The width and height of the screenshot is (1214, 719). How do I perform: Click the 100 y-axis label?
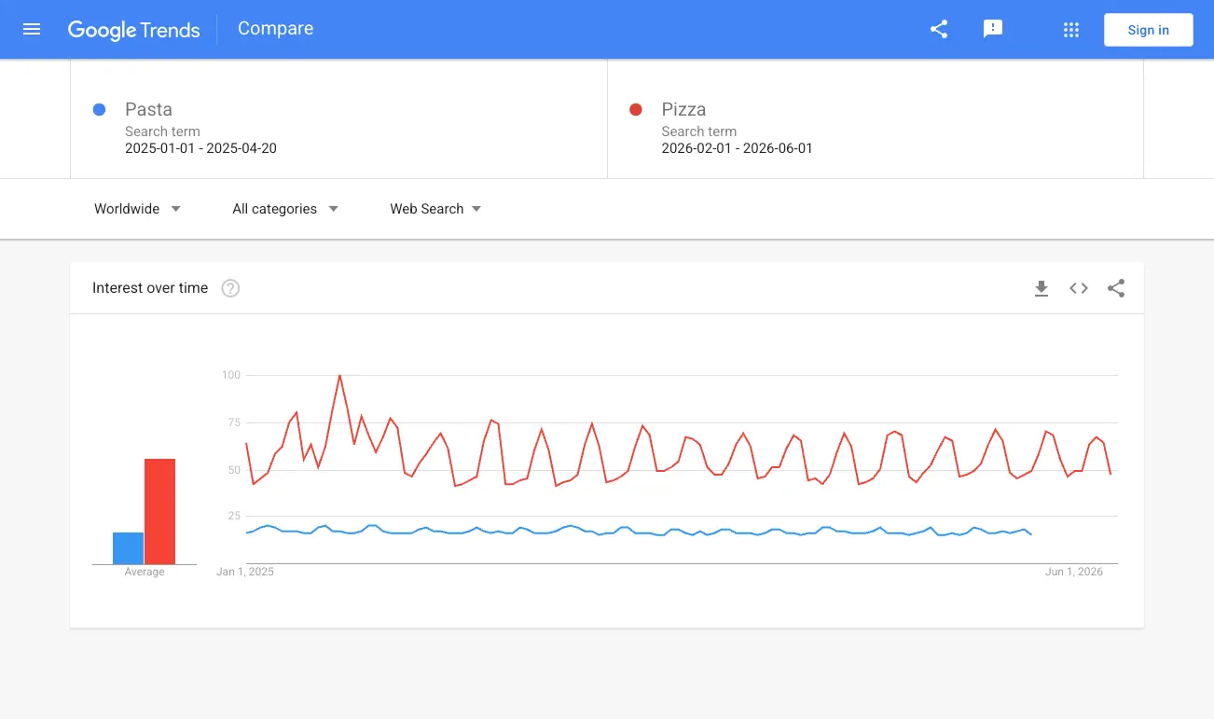(230, 375)
